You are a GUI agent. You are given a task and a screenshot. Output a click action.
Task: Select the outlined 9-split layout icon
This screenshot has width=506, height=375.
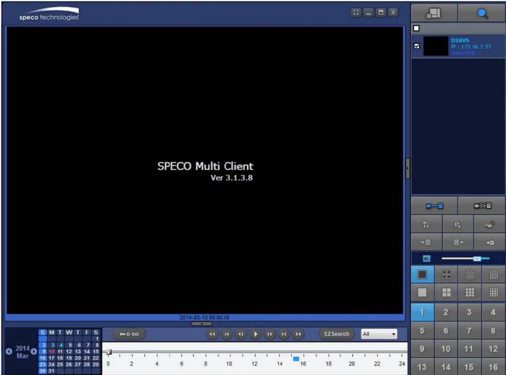click(470, 274)
